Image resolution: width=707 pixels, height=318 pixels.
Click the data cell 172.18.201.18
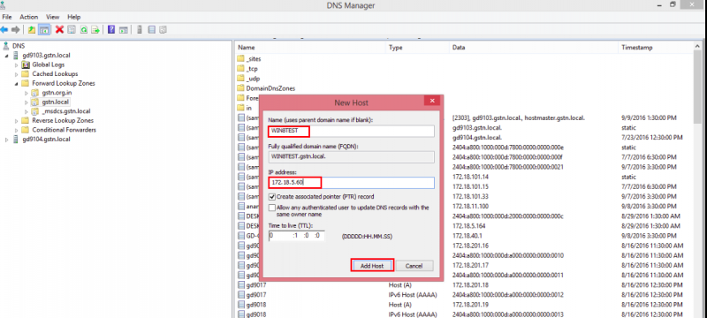click(x=470, y=285)
